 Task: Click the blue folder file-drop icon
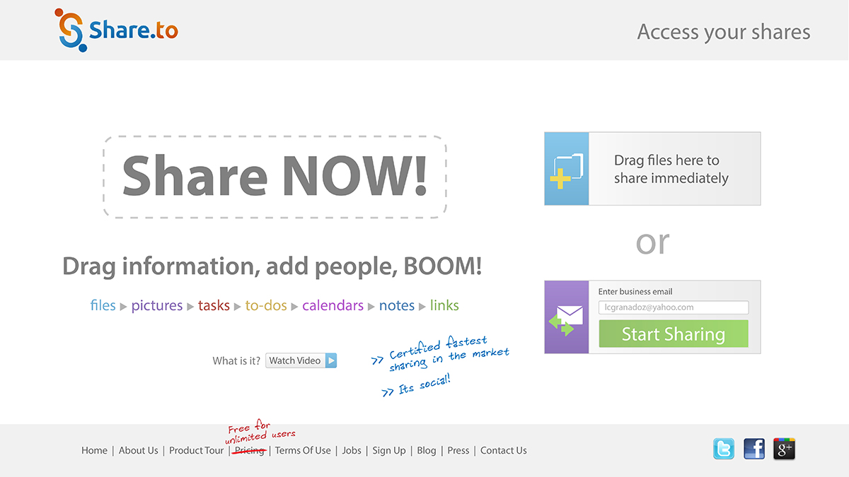point(566,168)
